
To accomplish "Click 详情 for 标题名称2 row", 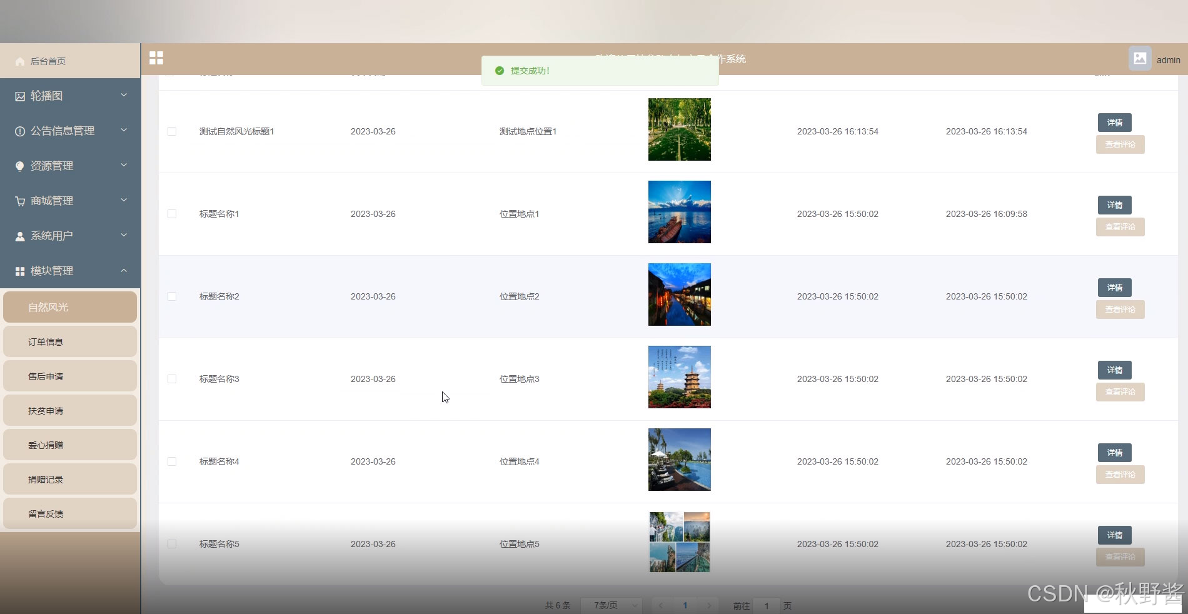I will click(x=1115, y=288).
